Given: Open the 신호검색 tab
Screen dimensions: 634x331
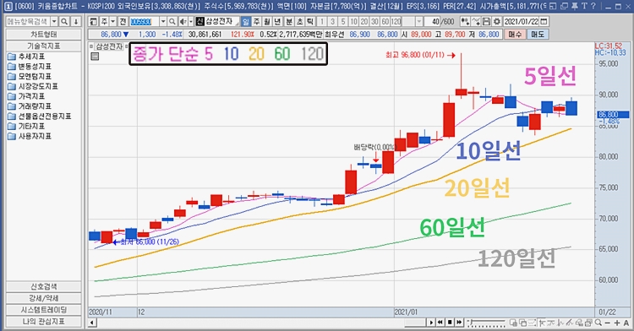Looking at the screenshot, I should coord(44,286).
